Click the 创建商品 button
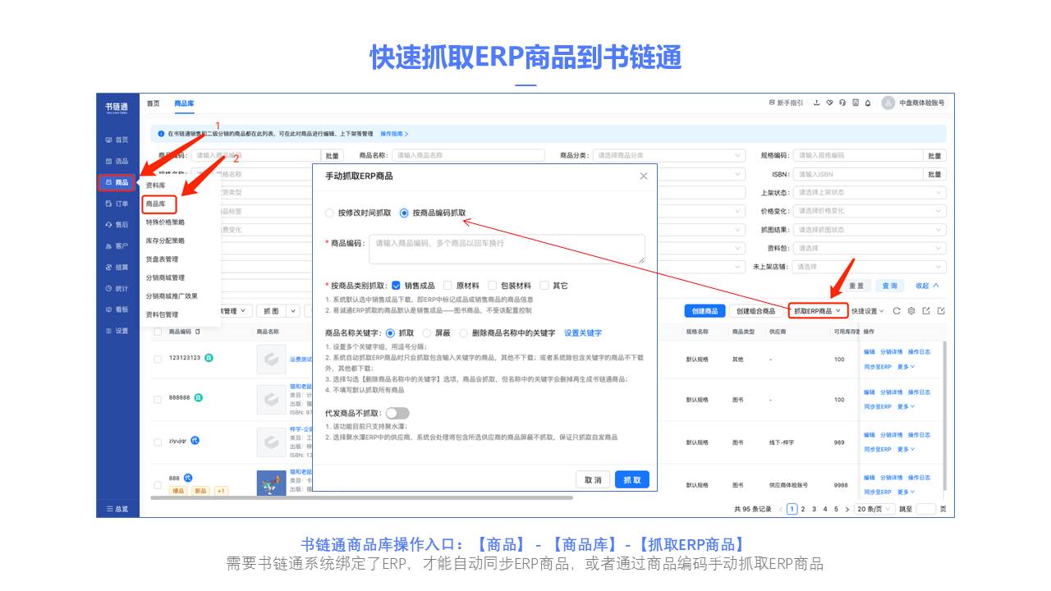 tap(704, 311)
